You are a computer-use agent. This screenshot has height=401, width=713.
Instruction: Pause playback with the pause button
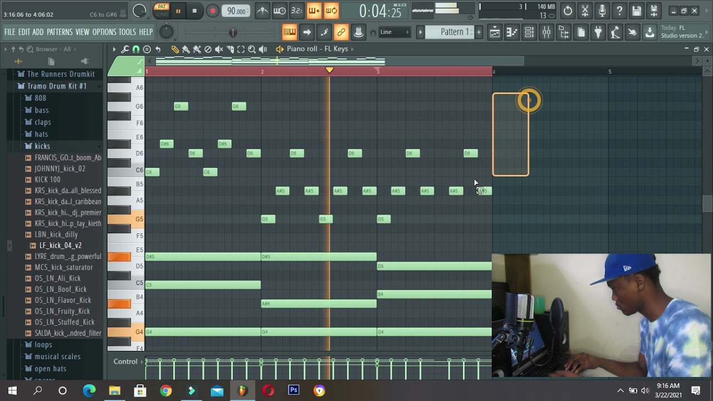(178, 11)
